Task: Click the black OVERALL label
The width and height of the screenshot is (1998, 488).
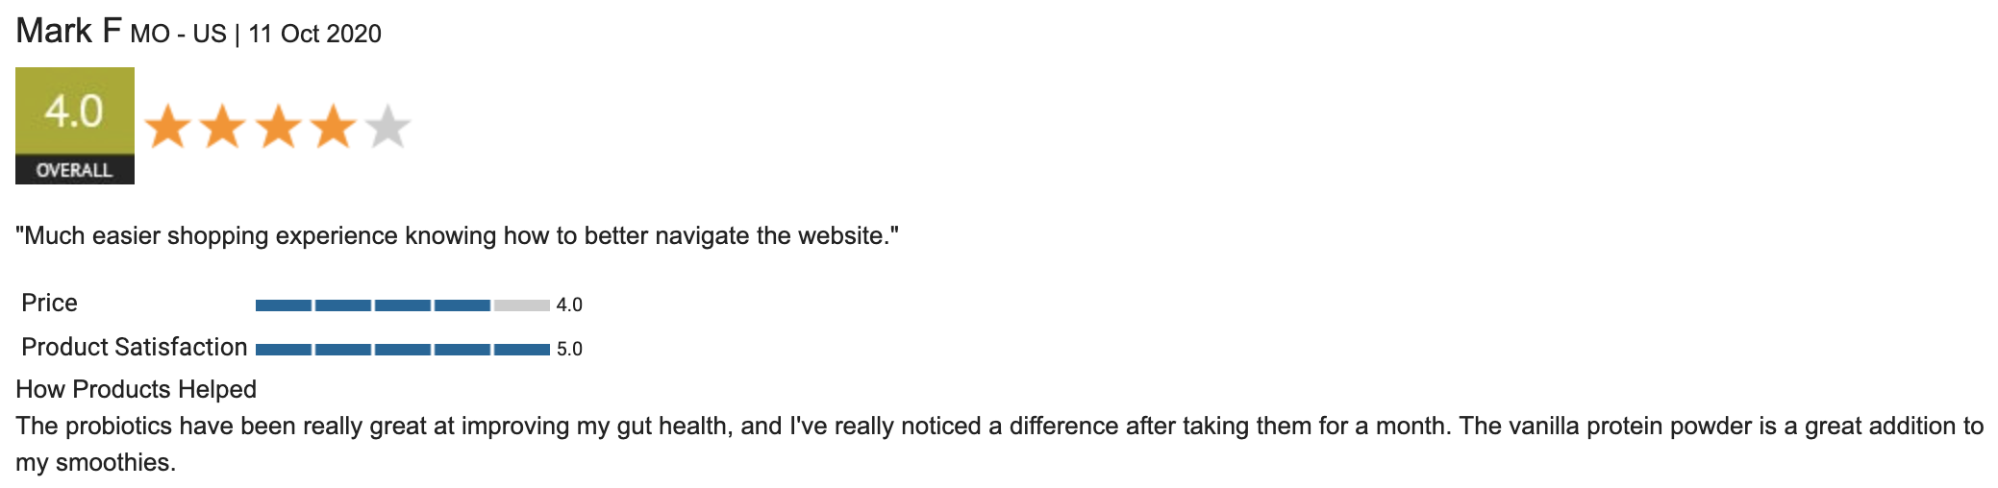Action: pyautogui.click(x=74, y=170)
